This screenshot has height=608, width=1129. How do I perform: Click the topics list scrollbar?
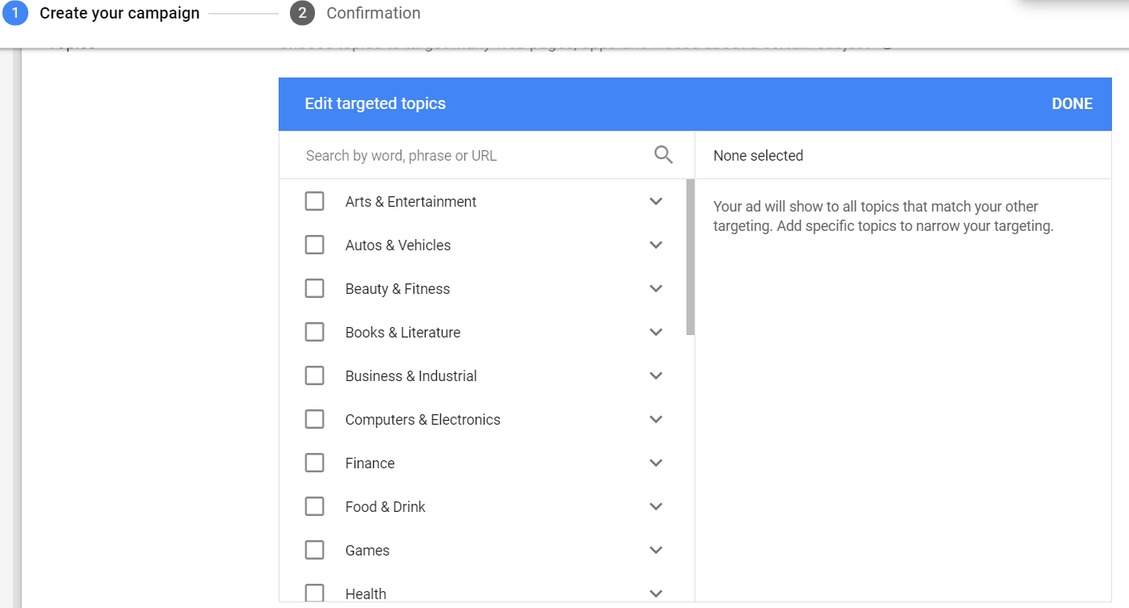coord(690,257)
